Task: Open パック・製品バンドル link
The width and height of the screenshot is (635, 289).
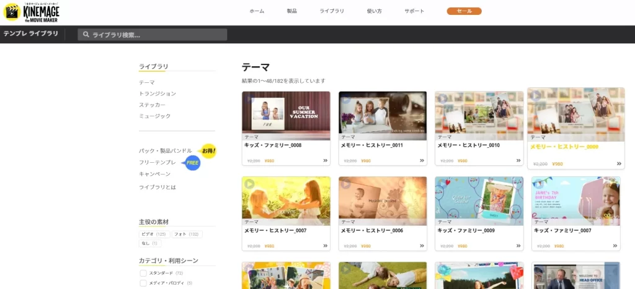Action: coord(165,151)
